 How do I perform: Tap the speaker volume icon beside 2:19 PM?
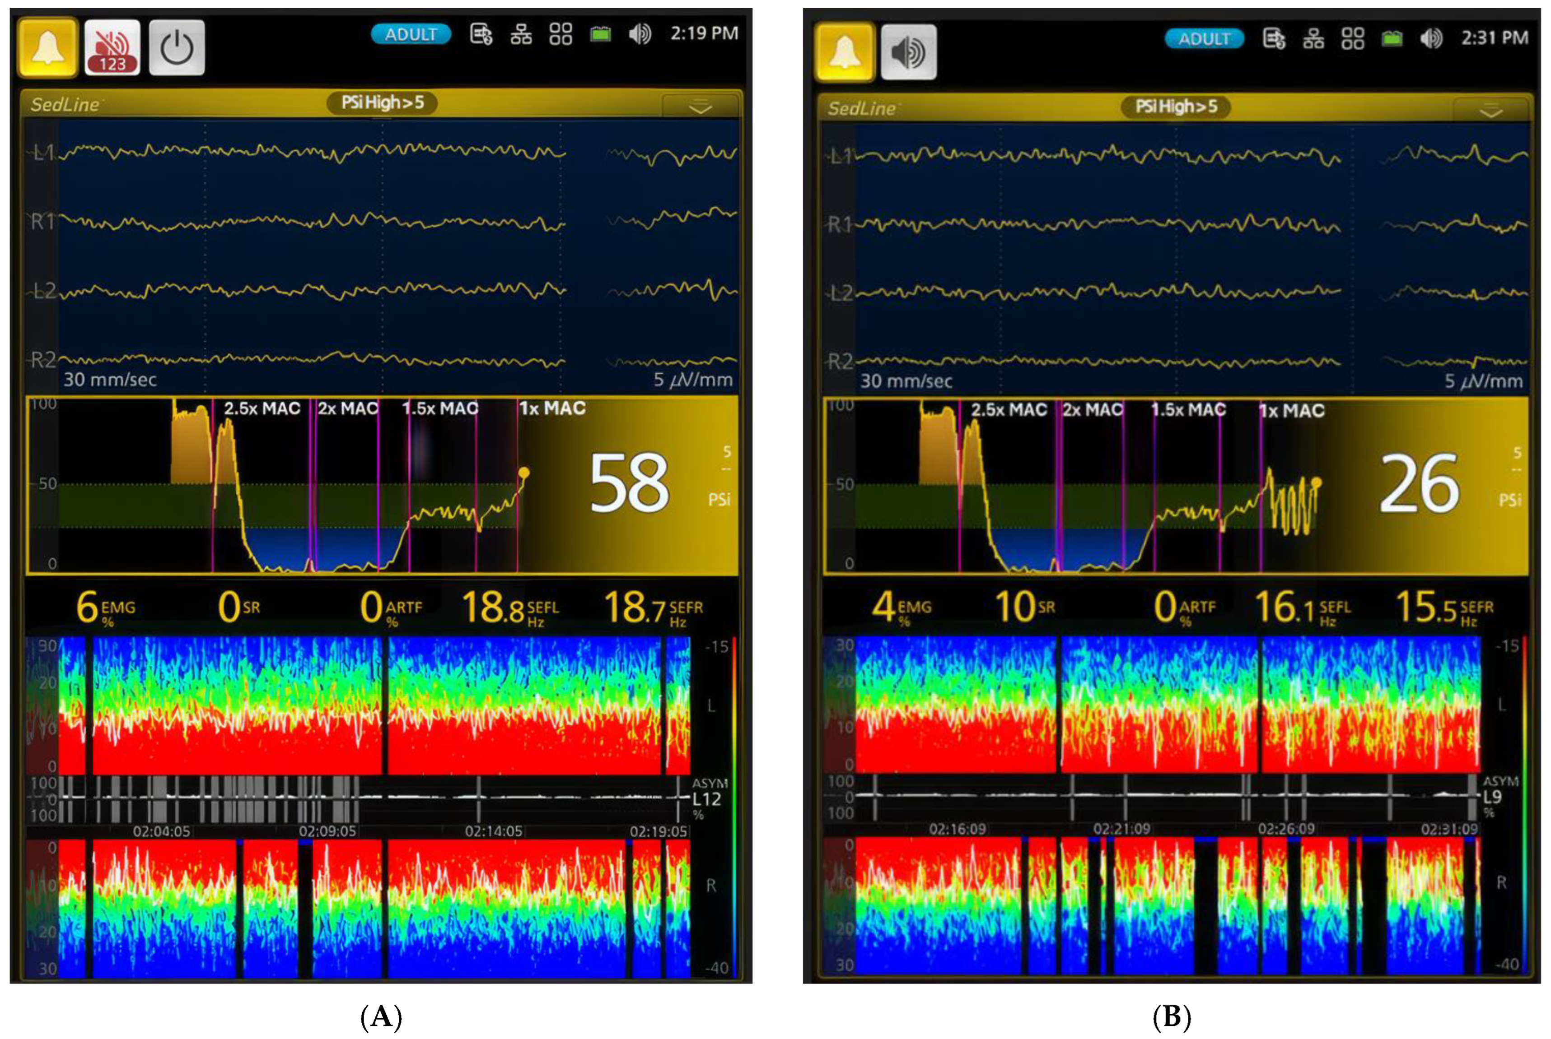[640, 34]
